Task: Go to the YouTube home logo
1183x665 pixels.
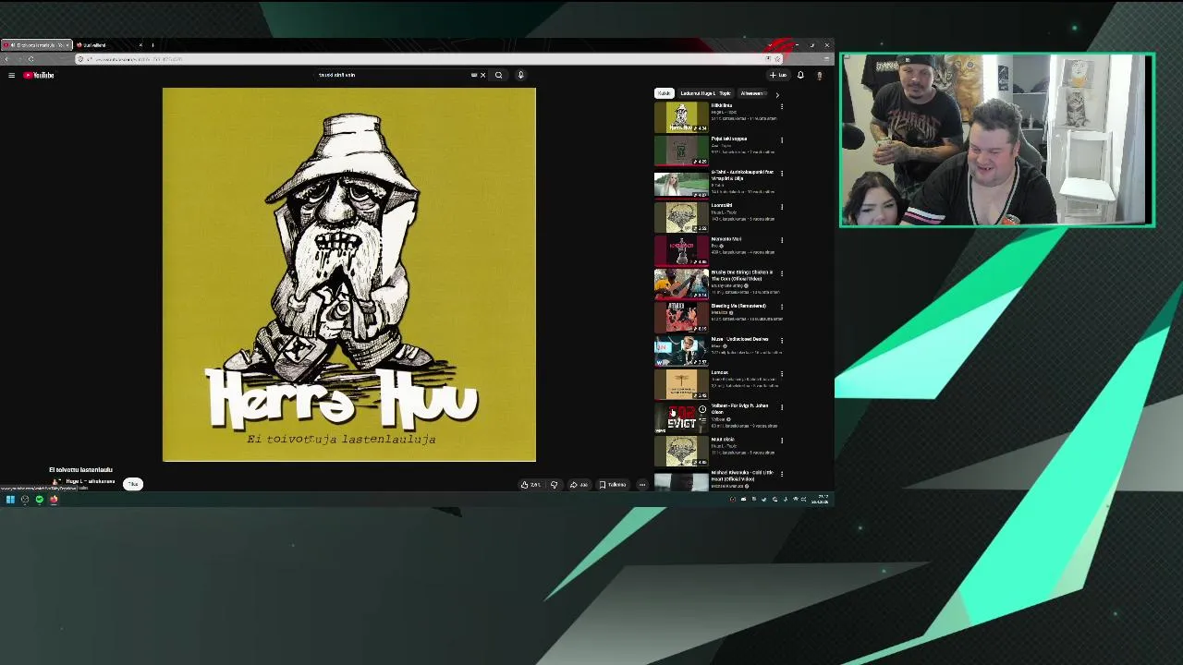Action: (x=39, y=75)
